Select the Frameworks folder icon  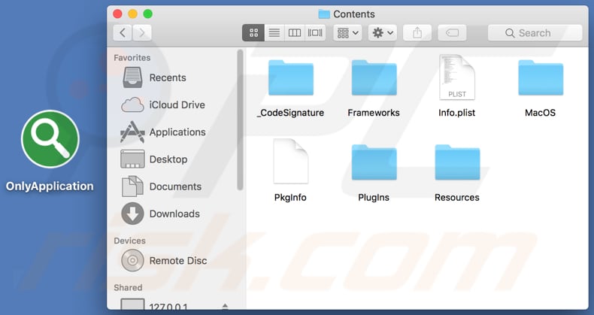(x=374, y=77)
